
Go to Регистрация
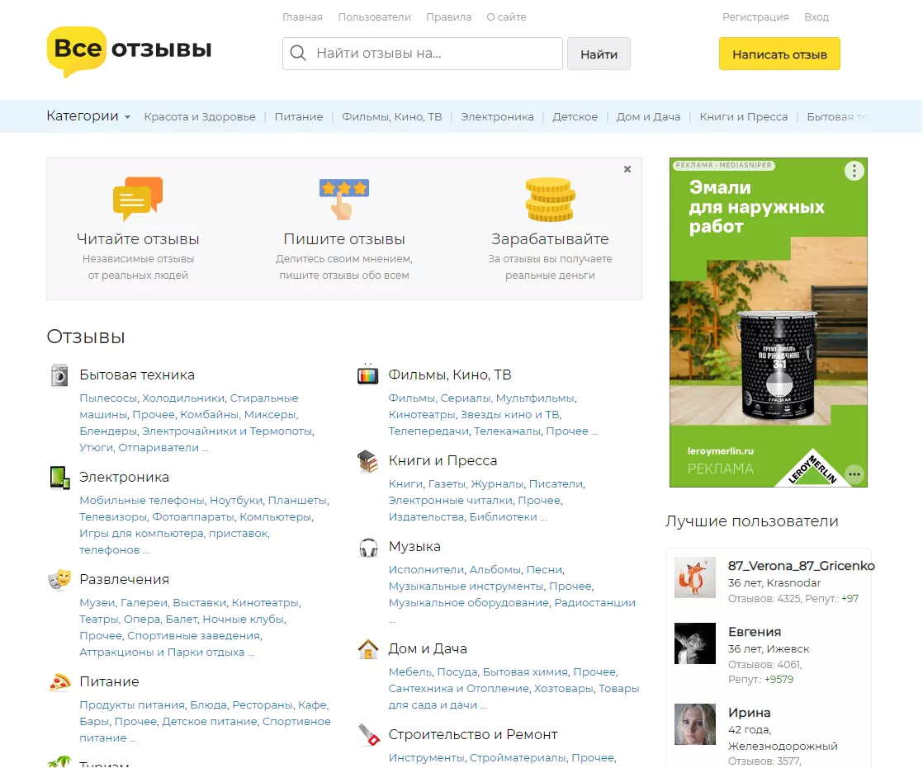(755, 17)
